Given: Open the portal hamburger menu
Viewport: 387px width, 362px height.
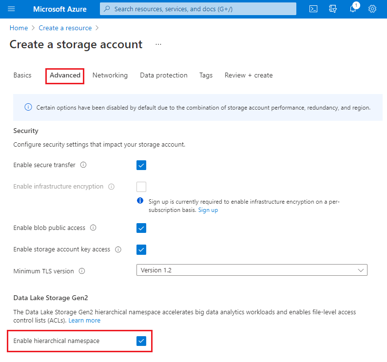Looking at the screenshot, I should point(12,9).
